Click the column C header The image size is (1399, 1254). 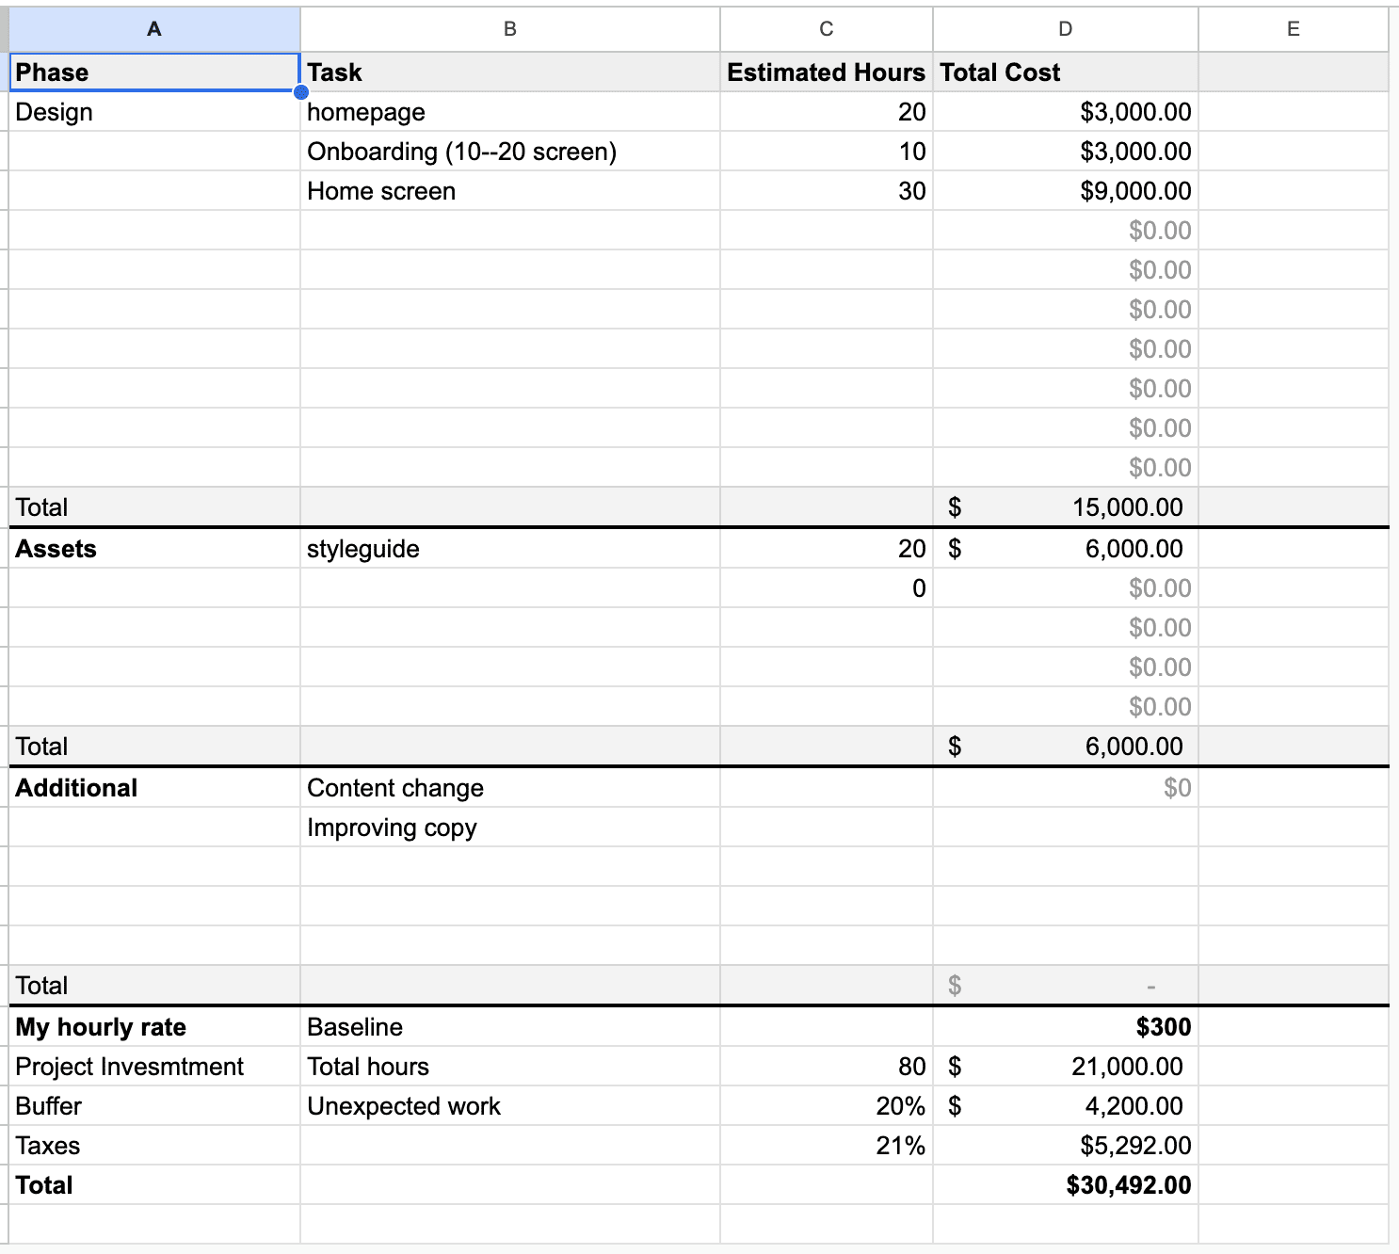point(826,29)
